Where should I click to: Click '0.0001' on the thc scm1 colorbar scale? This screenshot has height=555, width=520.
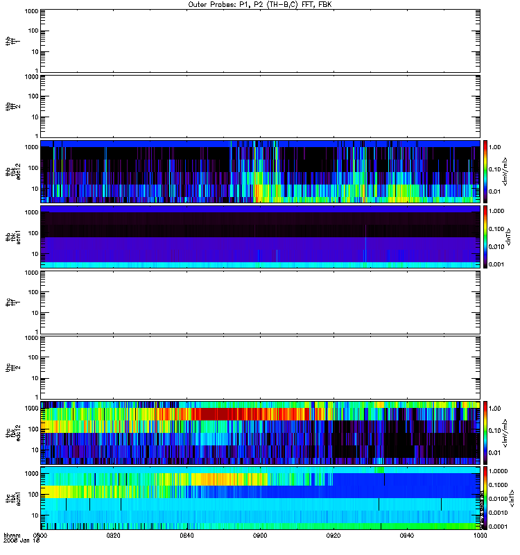tap(498, 527)
